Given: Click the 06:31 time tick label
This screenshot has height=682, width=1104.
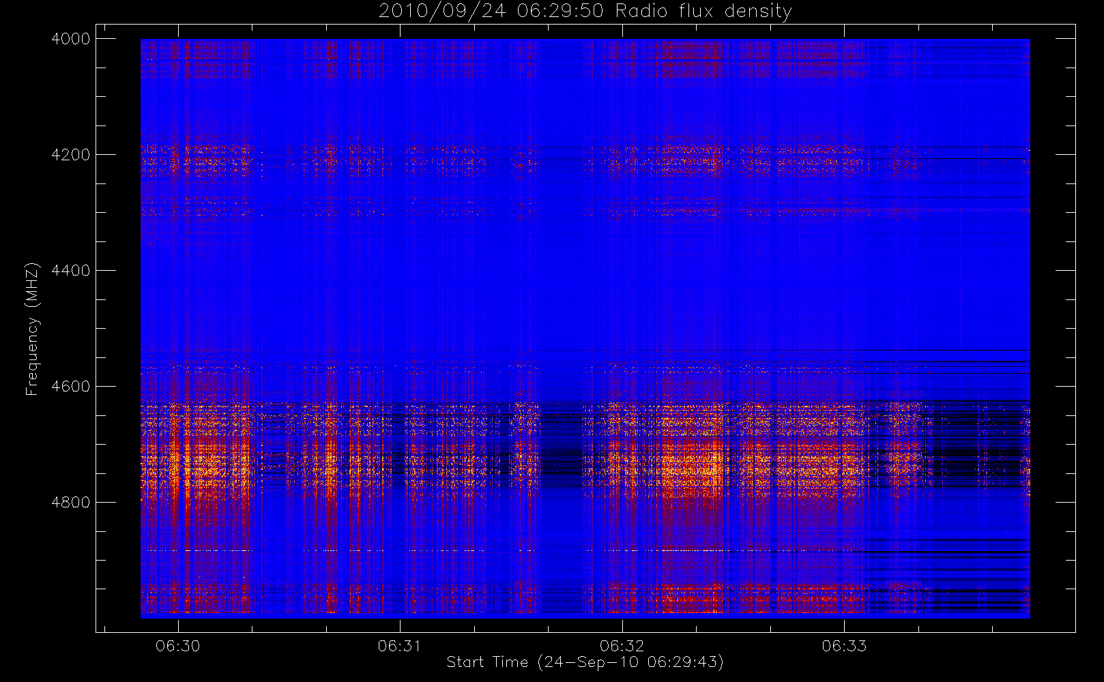Looking at the screenshot, I should 400,646.
